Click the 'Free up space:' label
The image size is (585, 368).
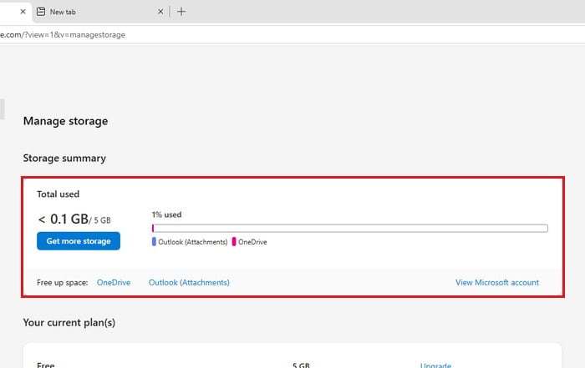point(63,282)
